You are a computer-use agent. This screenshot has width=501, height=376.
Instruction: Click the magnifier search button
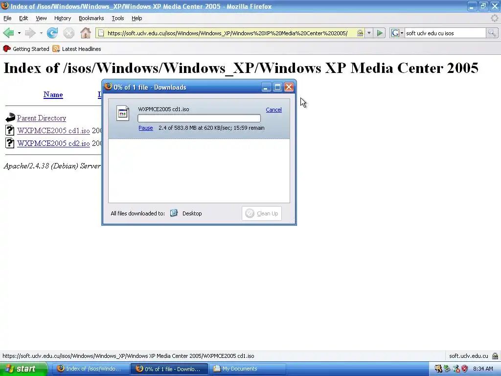[492, 33]
